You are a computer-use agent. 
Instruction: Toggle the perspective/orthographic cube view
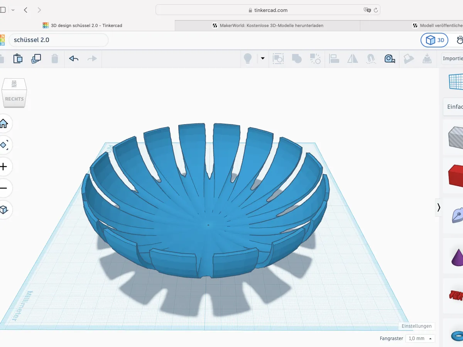click(x=4, y=210)
